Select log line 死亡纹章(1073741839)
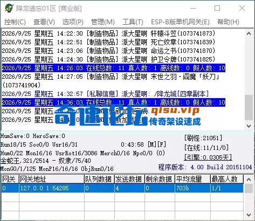The height and width of the screenshot is (221, 255). point(108,42)
